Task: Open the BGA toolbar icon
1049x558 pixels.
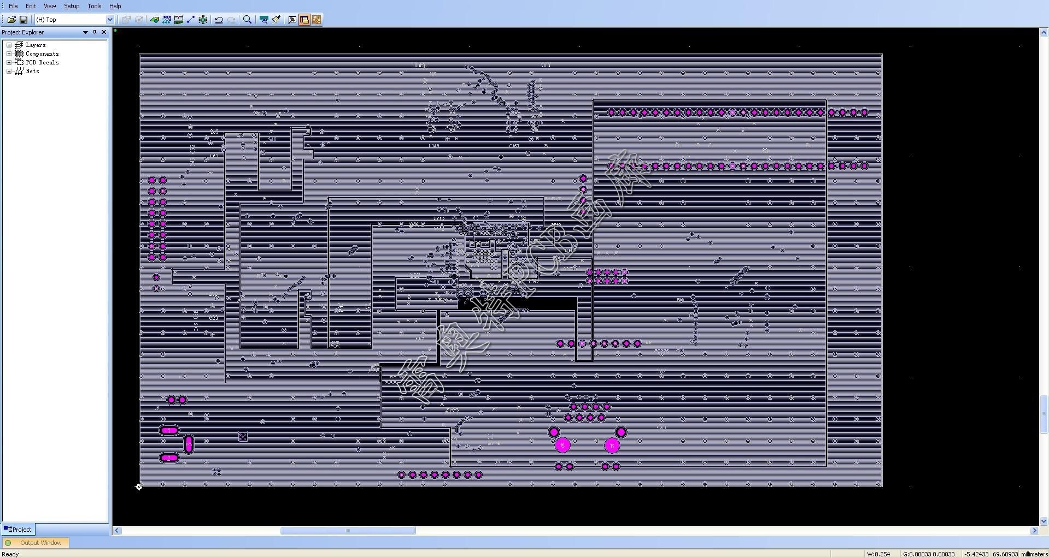Action: pyautogui.click(x=203, y=20)
